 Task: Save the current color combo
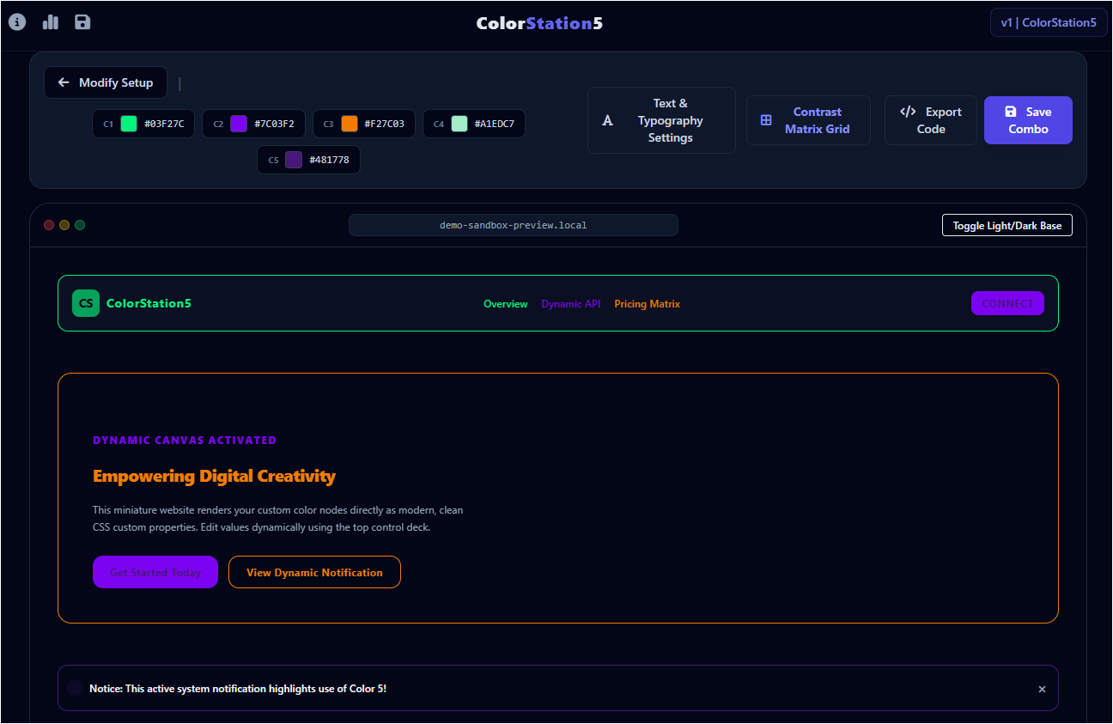click(1028, 120)
